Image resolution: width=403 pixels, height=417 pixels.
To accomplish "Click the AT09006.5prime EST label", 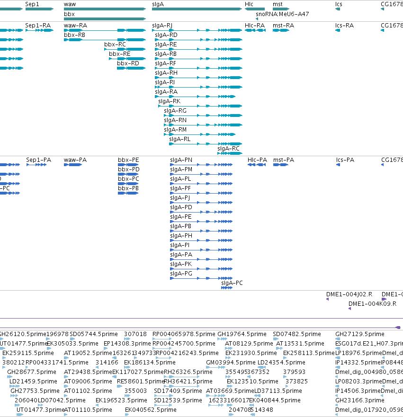I will 88,382.
